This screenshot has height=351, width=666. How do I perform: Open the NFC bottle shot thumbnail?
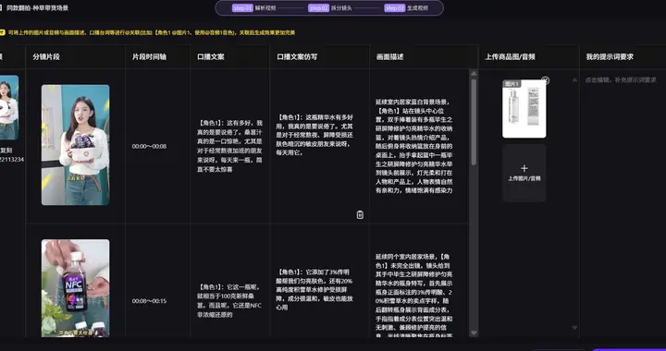[75, 288]
